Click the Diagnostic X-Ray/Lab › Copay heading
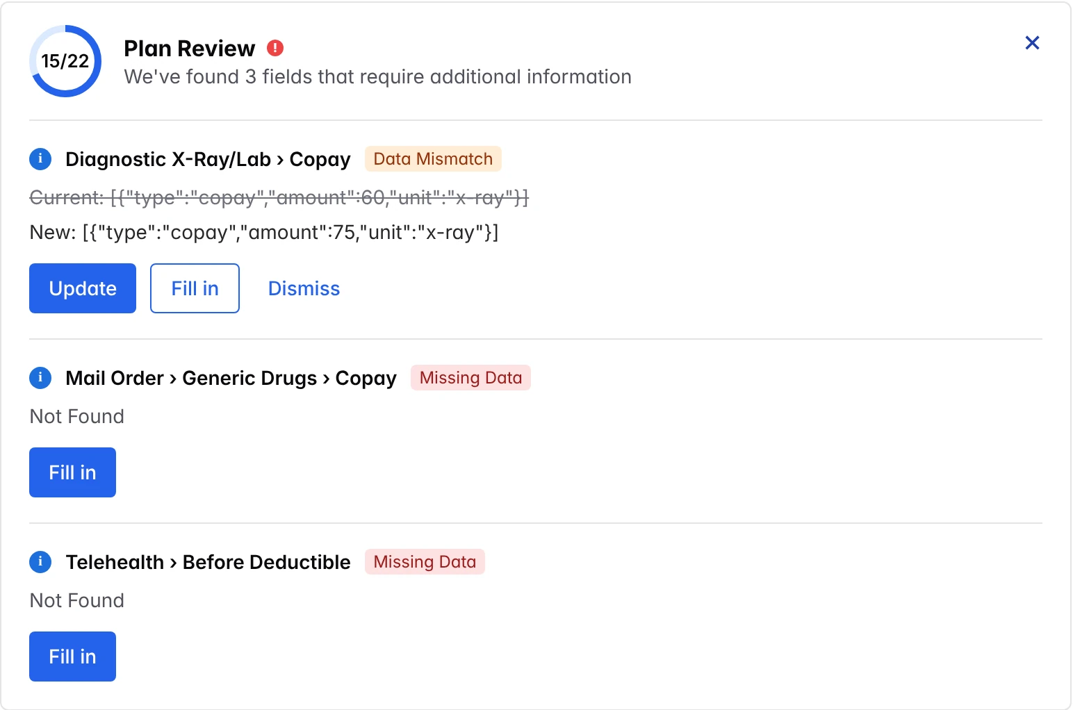This screenshot has width=1073, height=710. (208, 159)
